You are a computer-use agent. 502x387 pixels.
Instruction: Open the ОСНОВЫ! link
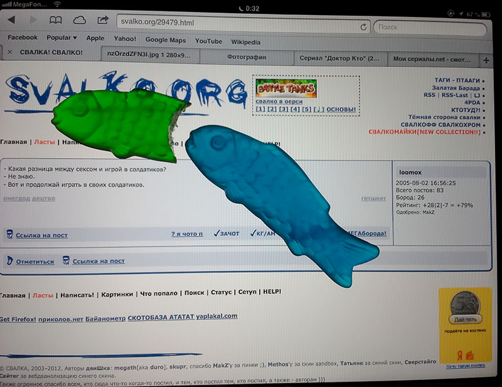pyautogui.click(x=341, y=110)
